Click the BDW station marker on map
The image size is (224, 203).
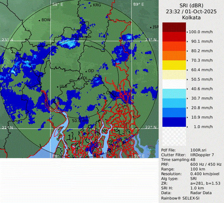point(39,20)
